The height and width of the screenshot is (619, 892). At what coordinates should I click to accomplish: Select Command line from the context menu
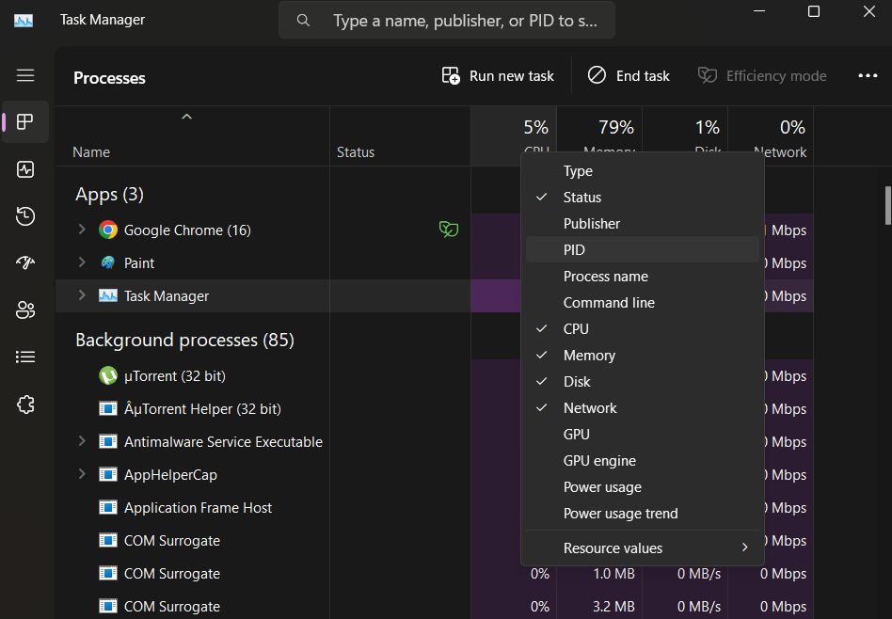click(x=609, y=303)
